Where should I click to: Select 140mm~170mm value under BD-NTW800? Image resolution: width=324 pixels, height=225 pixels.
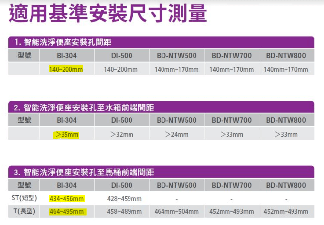[x=286, y=69]
